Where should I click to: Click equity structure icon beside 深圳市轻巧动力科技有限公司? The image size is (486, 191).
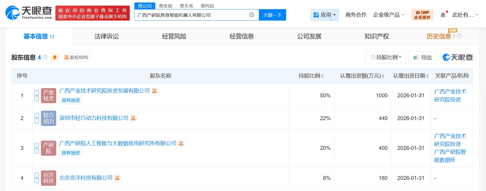pos(133,118)
